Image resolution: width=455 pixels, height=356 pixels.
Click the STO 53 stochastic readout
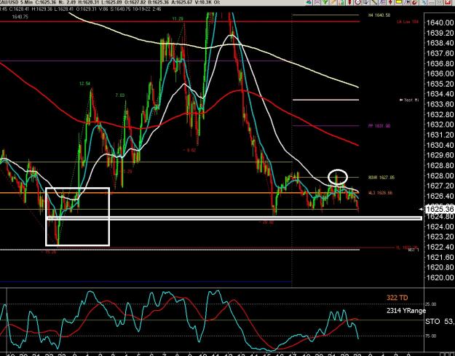[440, 321]
